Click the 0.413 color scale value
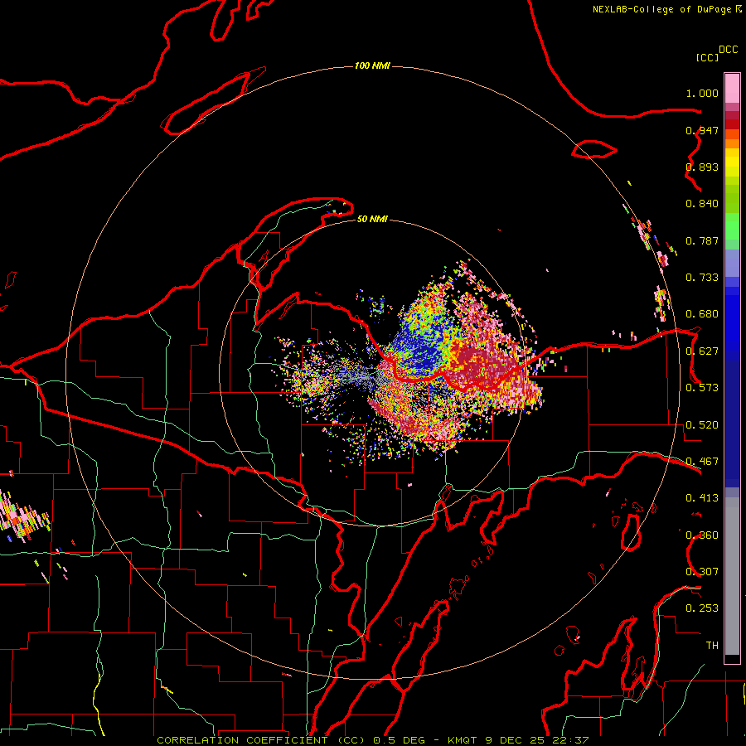Viewport: 746px width, 746px height. click(702, 498)
